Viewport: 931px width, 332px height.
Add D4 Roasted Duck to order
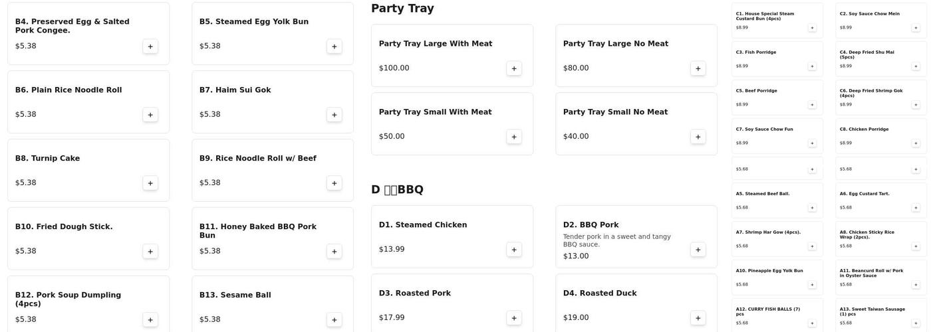tap(698, 318)
